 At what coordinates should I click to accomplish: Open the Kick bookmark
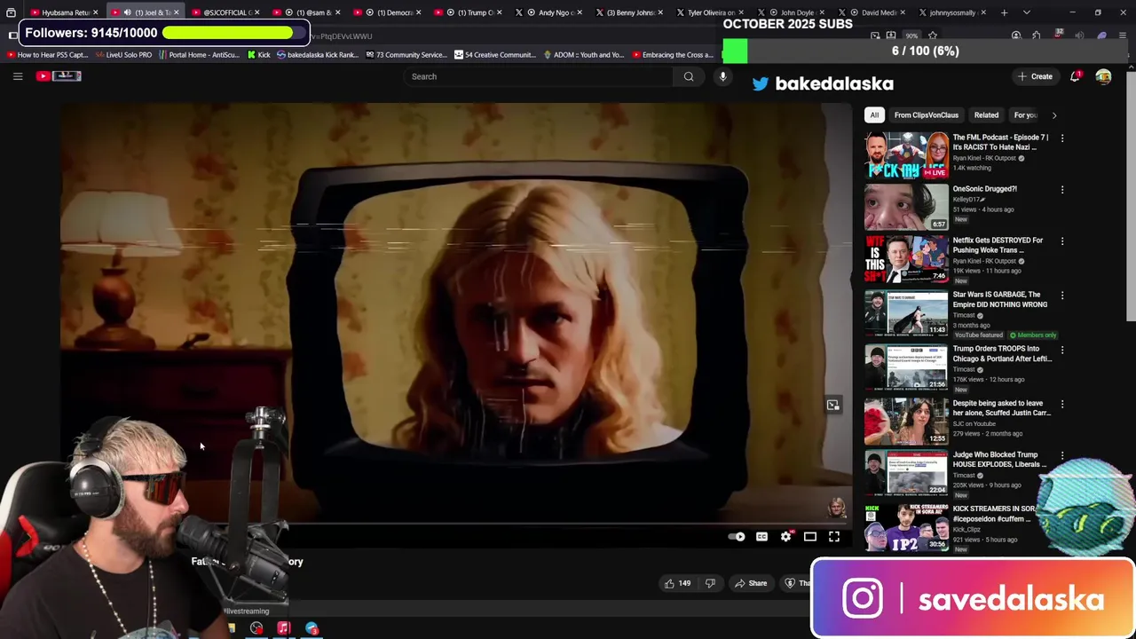point(258,55)
